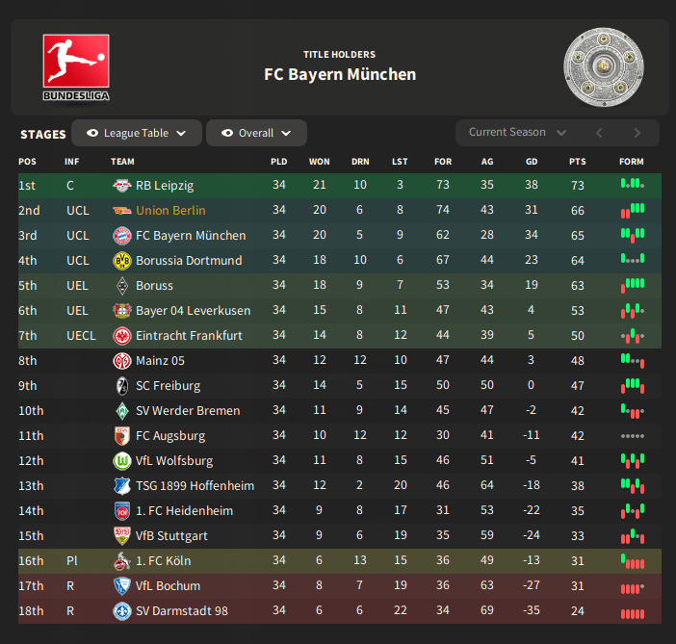
Task: Click the Borussia Dortmund club badge
Action: 122,260
